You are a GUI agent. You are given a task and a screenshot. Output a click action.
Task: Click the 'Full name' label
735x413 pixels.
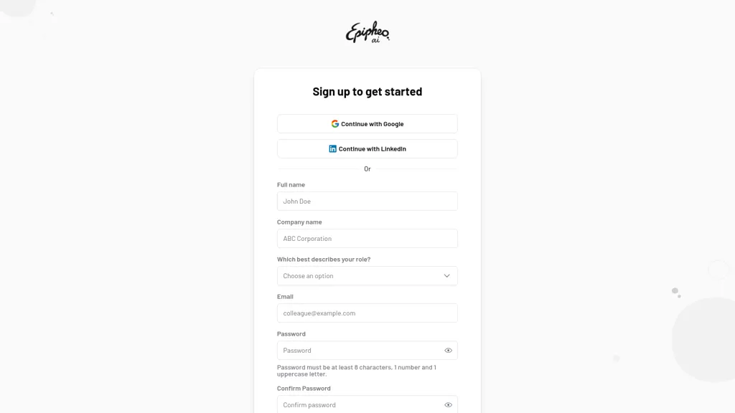click(x=291, y=185)
